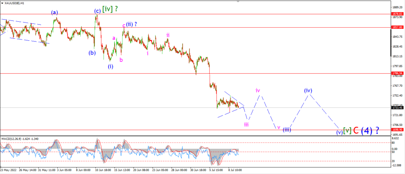
Task: Click the chart shift triangle marker at top
Action: (x=238, y=1)
